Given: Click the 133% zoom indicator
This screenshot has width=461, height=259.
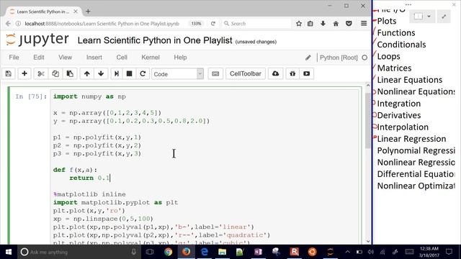Looking at the screenshot, I should (196, 24).
